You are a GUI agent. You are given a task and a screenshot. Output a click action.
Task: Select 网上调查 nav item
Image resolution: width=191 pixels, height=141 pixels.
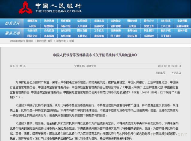coord(116,36)
